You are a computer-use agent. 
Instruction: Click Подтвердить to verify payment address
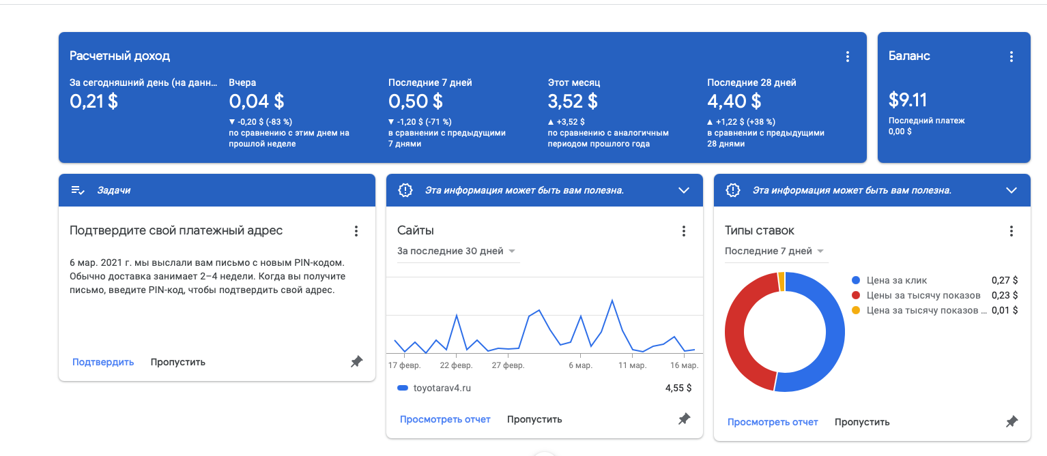pyautogui.click(x=103, y=362)
